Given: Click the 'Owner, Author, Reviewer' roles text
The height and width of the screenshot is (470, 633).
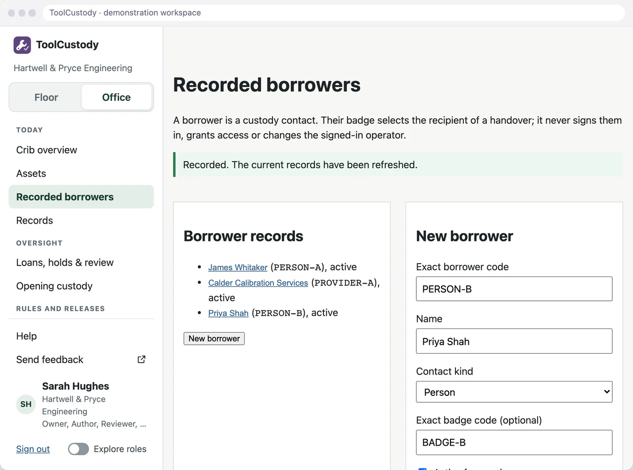Looking at the screenshot, I should tap(94, 424).
